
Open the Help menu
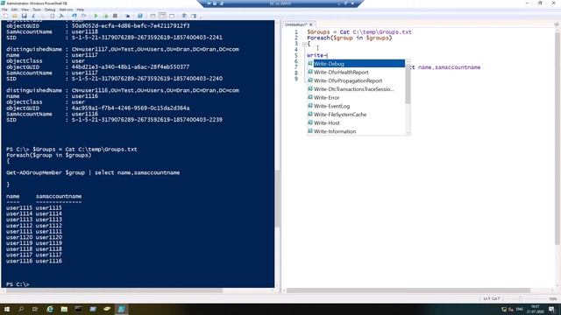[x=81, y=10]
